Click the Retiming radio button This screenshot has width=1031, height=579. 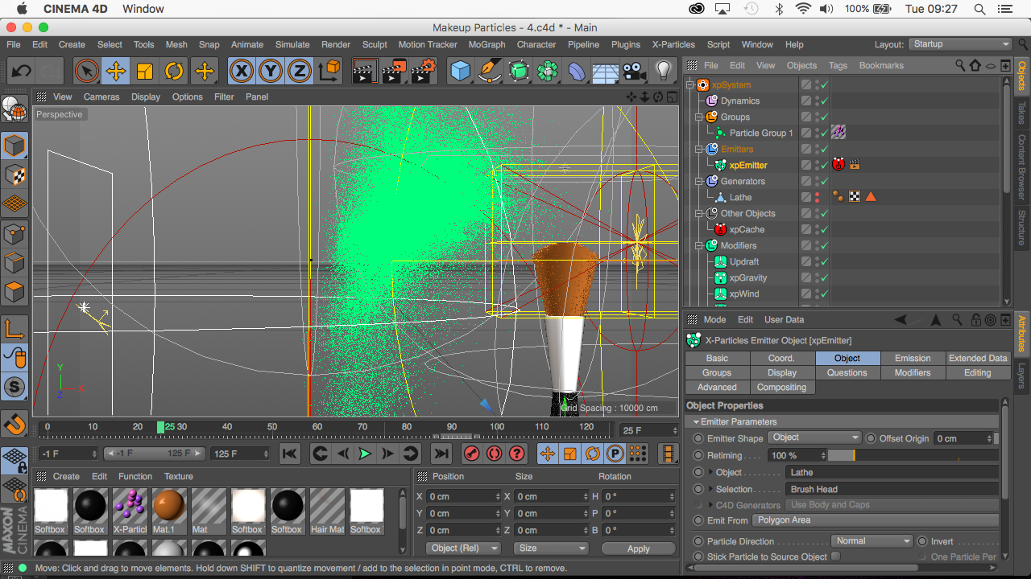coord(698,455)
